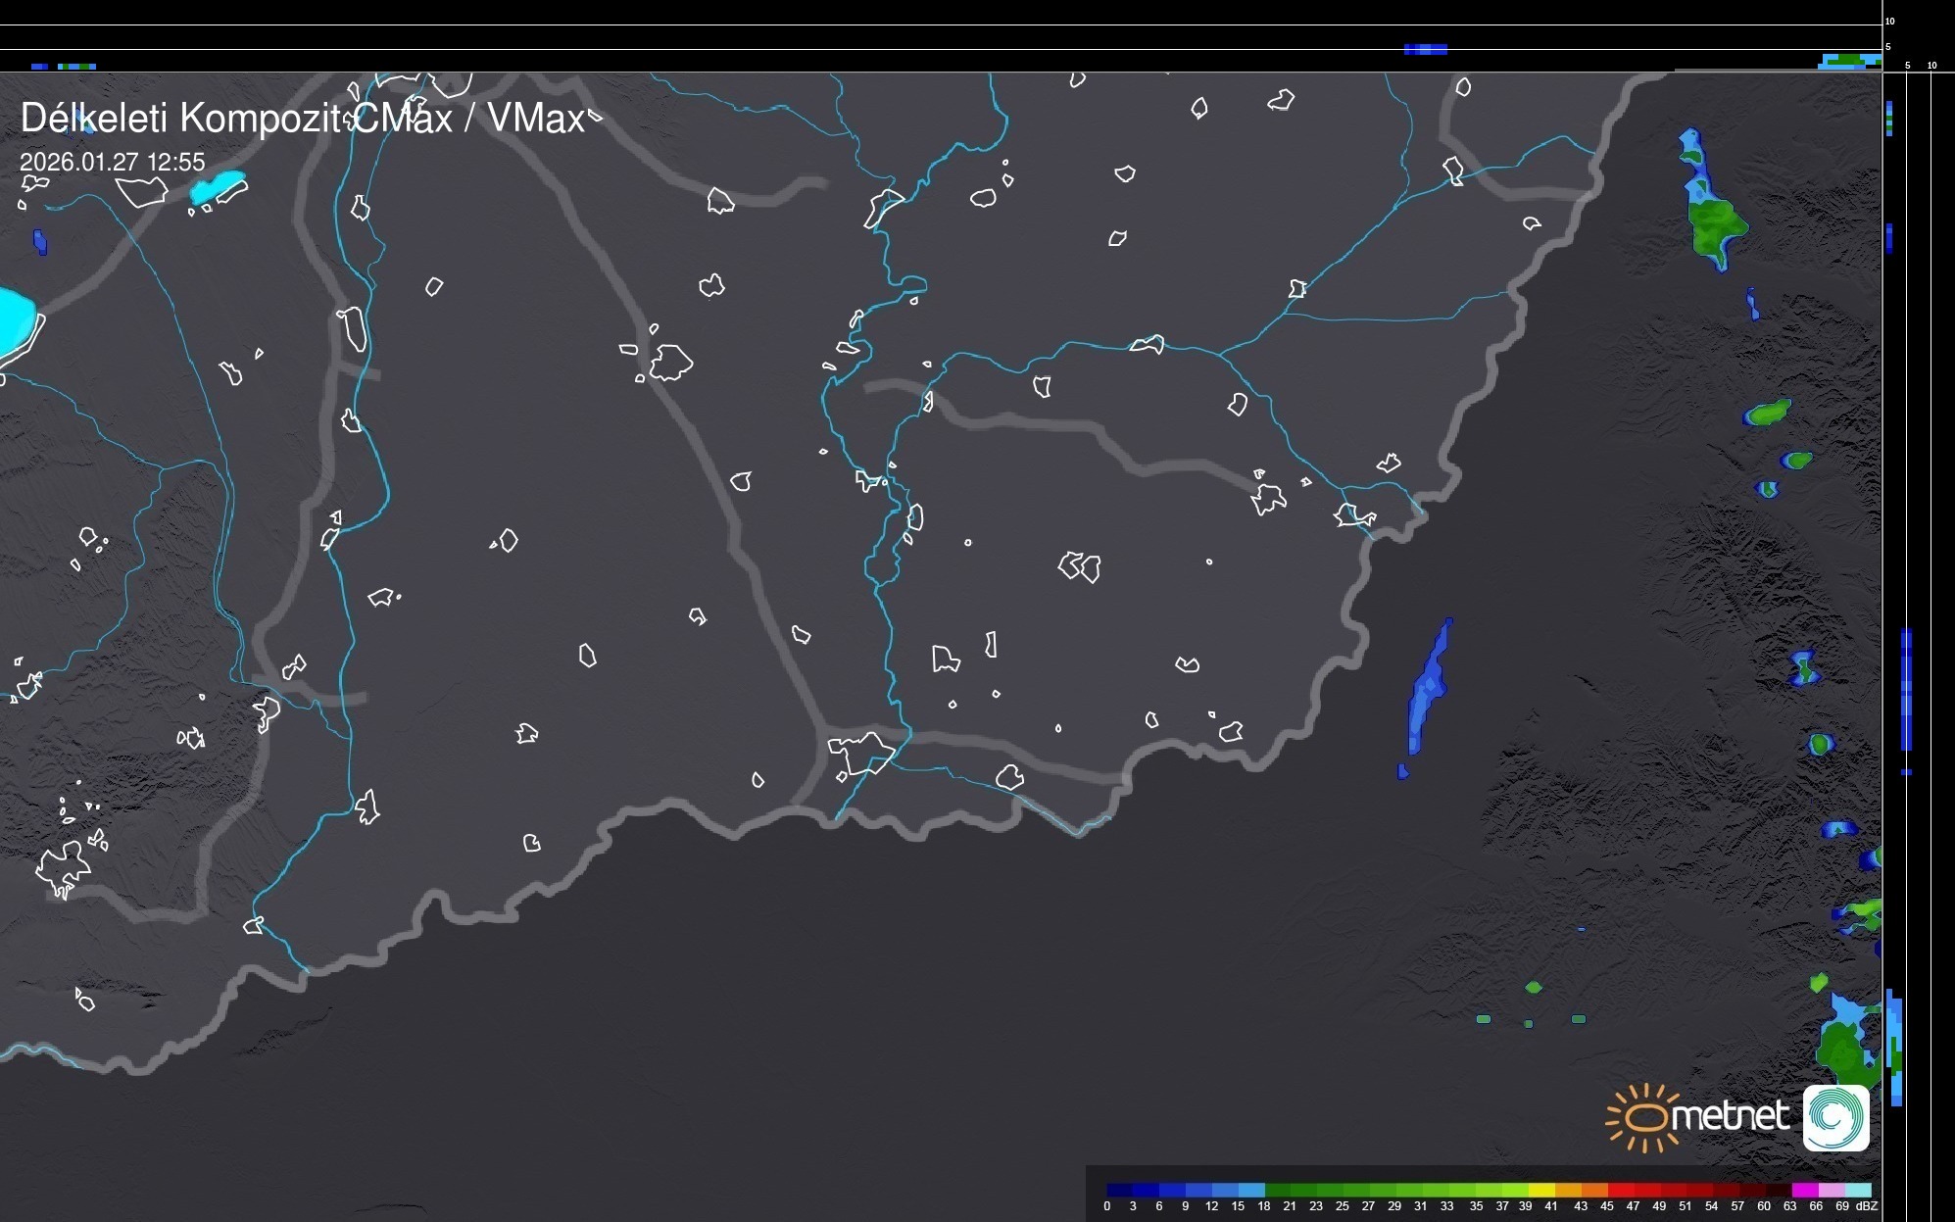The height and width of the screenshot is (1222, 1955).
Task: Pick the yellow 39 dBZ legend swatch
Action: (1541, 1190)
